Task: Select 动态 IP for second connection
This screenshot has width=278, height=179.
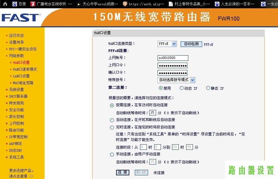Action: [182, 88]
